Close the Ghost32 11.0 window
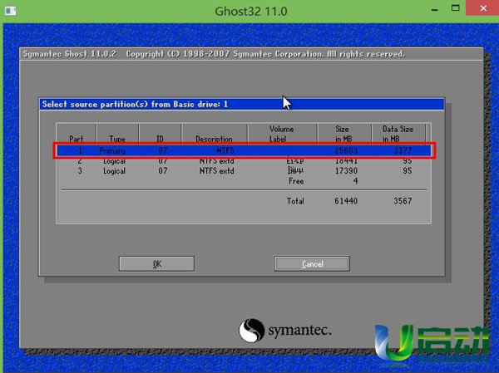 pos(483,8)
